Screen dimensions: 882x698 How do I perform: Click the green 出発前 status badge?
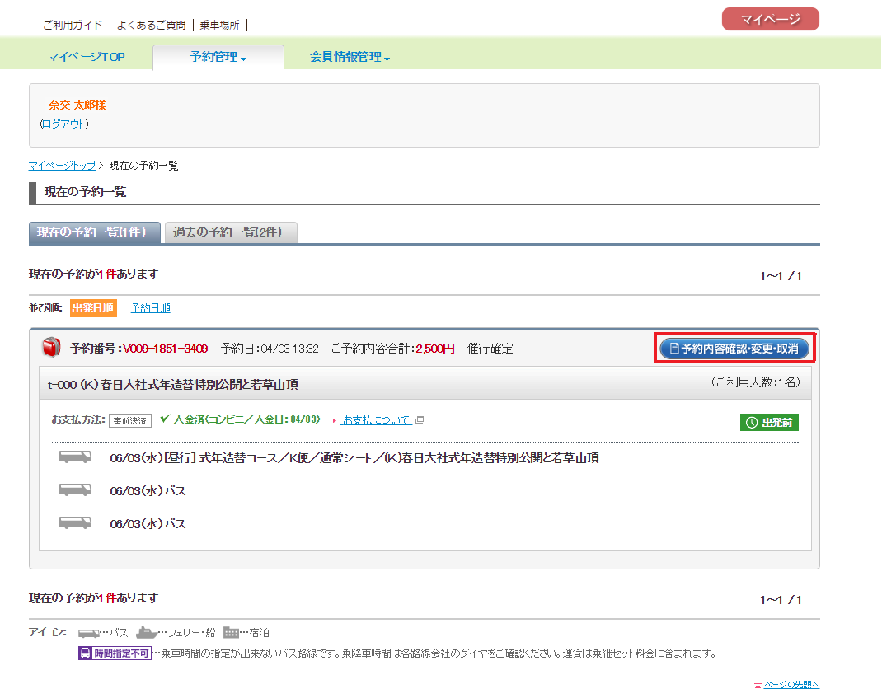(x=769, y=423)
